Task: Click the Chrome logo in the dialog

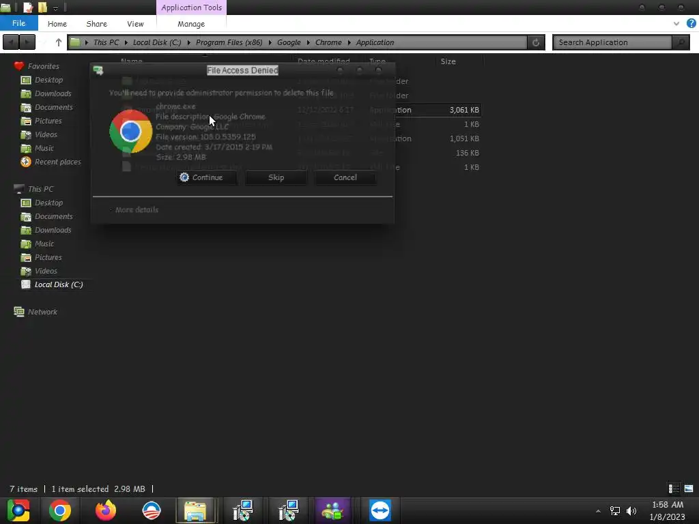Action: pyautogui.click(x=130, y=132)
